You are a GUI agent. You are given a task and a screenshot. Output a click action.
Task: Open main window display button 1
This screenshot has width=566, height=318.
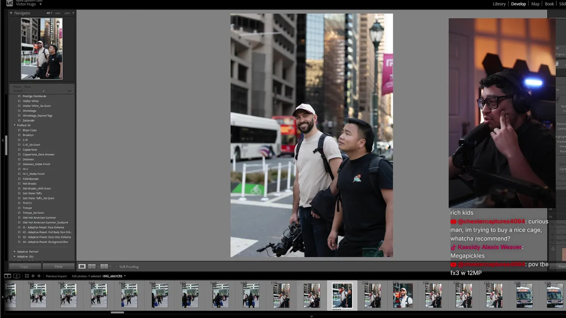(x=8, y=276)
